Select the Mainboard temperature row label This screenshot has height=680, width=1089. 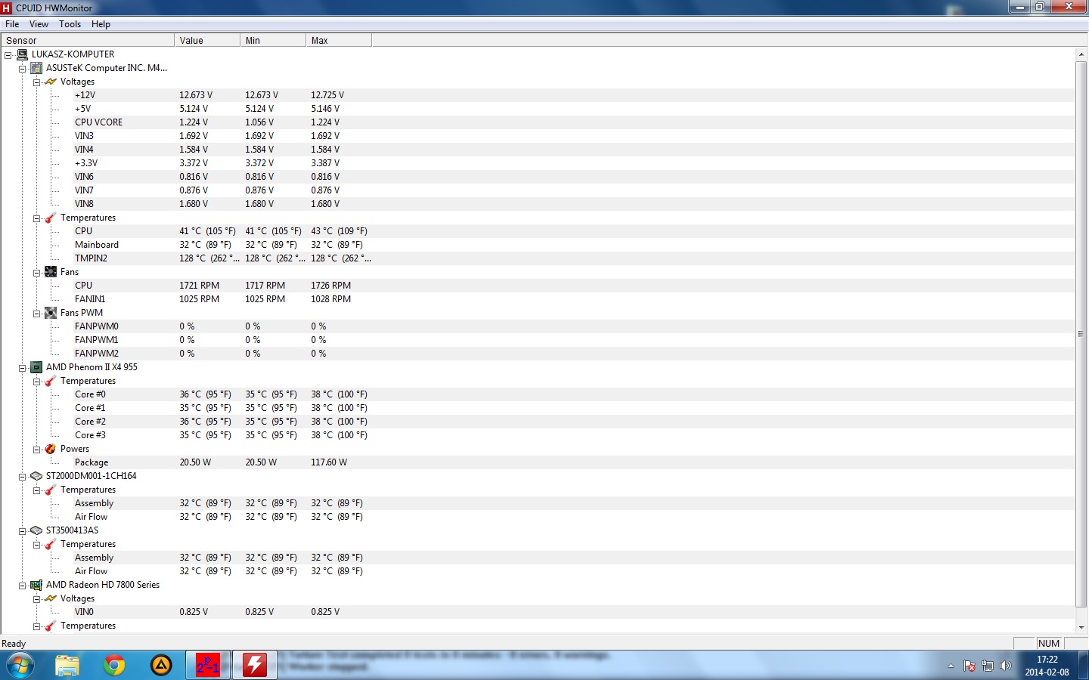pos(97,245)
